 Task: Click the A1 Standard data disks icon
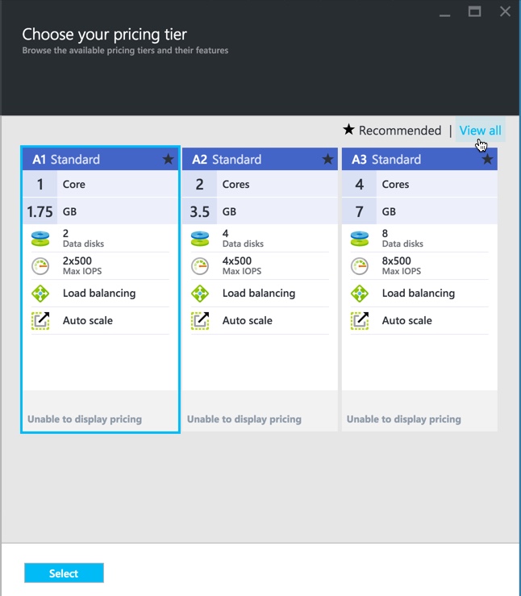click(40, 239)
